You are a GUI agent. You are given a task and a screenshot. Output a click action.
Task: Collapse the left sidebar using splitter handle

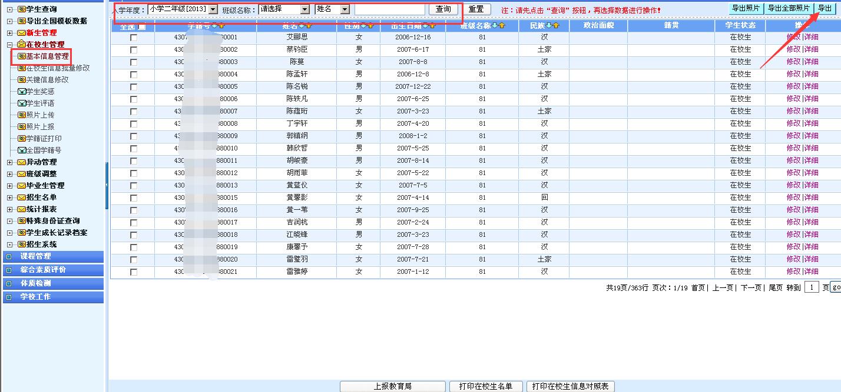click(x=107, y=185)
